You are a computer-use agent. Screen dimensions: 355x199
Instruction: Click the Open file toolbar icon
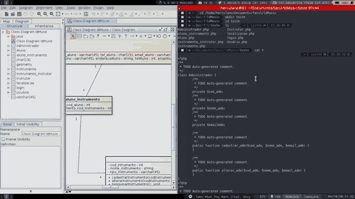point(13,14)
